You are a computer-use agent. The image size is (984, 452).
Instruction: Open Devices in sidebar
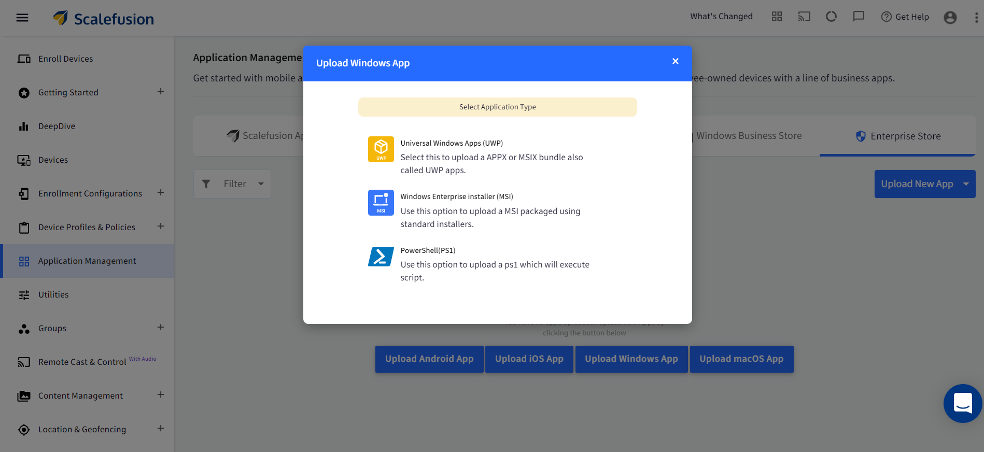pyautogui.click(x=53, y=160)
